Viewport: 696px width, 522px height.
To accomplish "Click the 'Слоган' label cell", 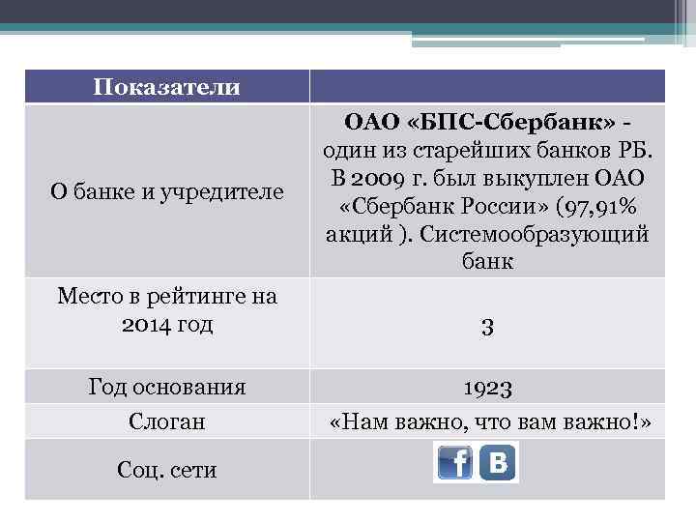I will coord(167,421).
